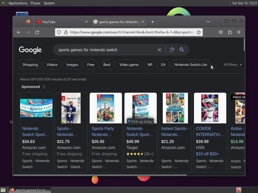Open the Sports - Nintendo $31.75 listing
Viewport: 258px width, 193px height.
click(67, 131)
